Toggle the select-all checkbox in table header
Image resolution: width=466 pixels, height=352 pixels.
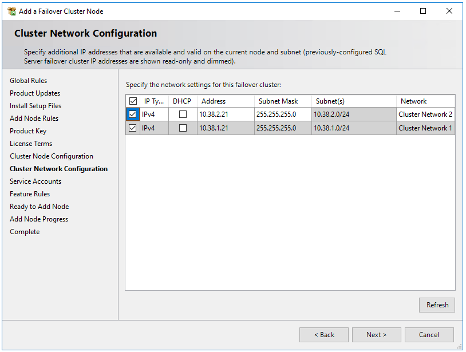pyautogui.click(x=133, y=101)
